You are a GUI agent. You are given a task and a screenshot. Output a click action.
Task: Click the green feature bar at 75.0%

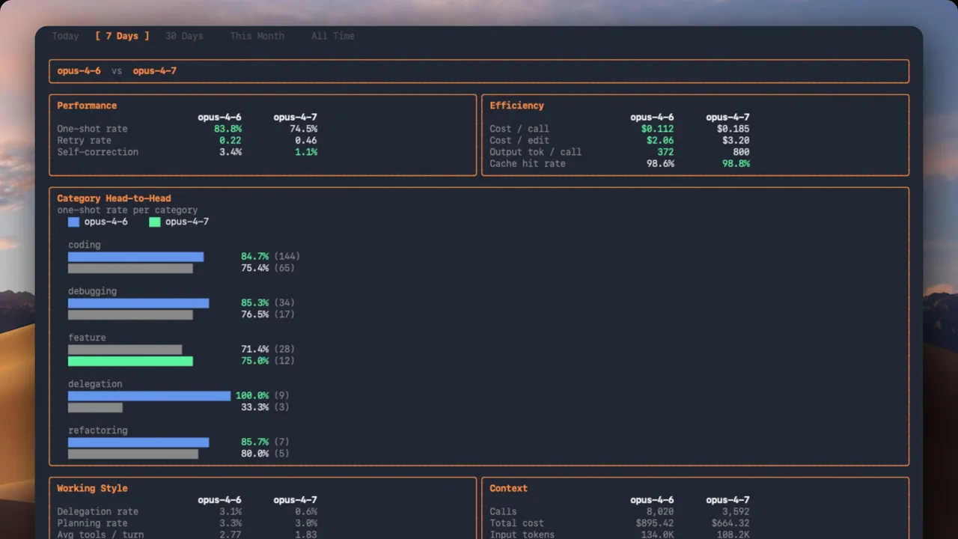click(x=130, y=361)
